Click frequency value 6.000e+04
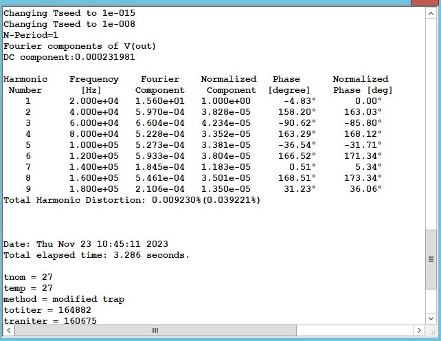The height and width of the screenshot is (341, 441). 94,123
